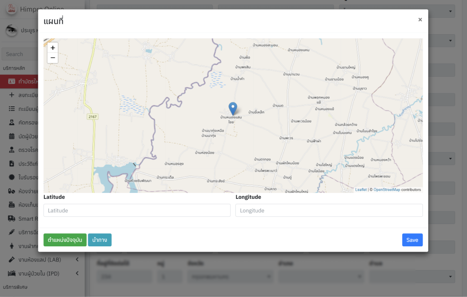Click the บ้านห้วยจันพัฒนา map label
The image size is (467, 297).
[x=138, y=181]
